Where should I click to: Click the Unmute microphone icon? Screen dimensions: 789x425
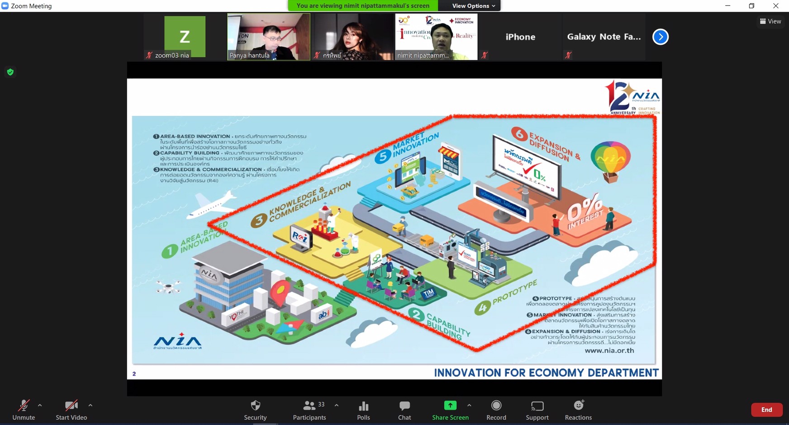24,406
